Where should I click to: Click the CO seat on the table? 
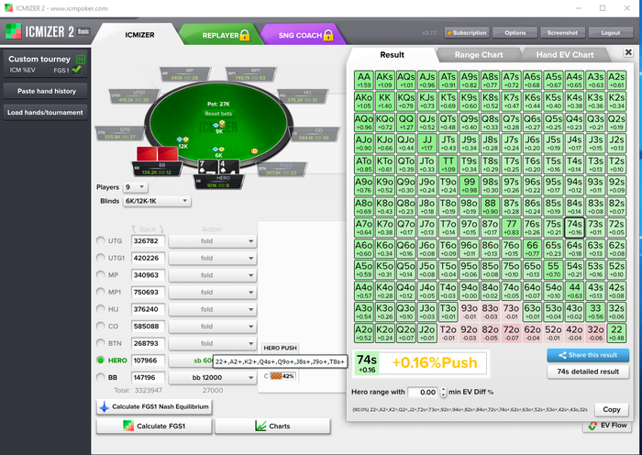(315, 134)
